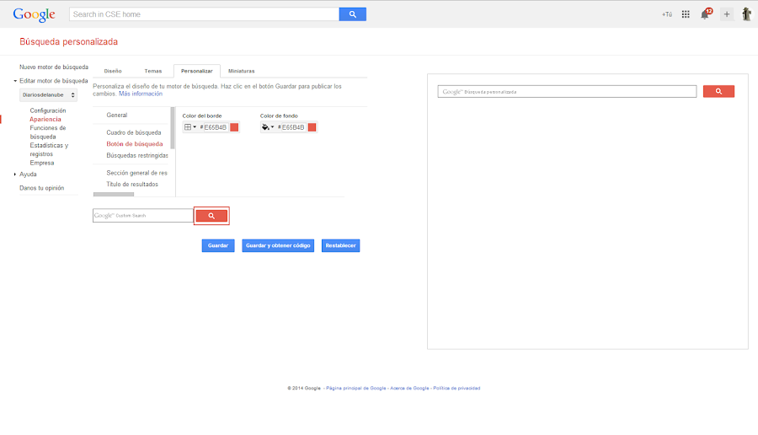758x435 pixels.
Task: Click the border color red swatch
Action: coord(234,127)
